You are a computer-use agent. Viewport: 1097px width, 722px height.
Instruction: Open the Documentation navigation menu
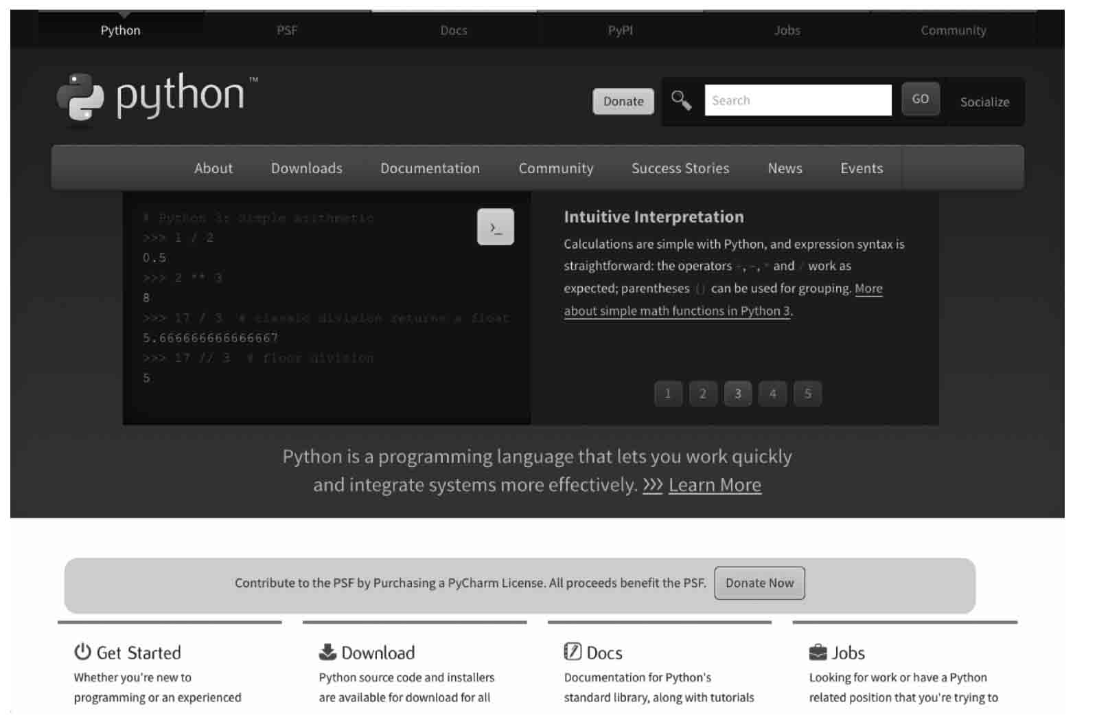tap(430, 168)
